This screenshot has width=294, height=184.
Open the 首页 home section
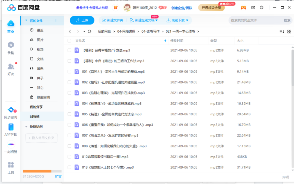pyautogui.click(x=11, y=27)
